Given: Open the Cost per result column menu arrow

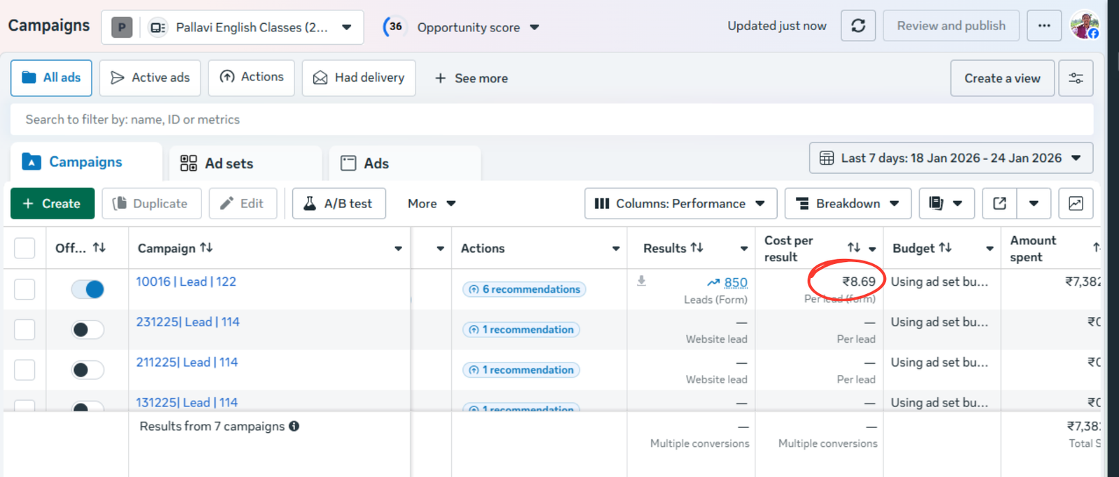Looking at the screenshot, I should point(872,248).
